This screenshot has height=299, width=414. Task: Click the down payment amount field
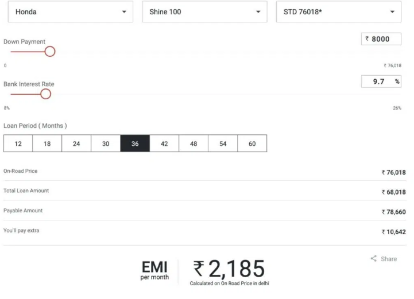381,39
